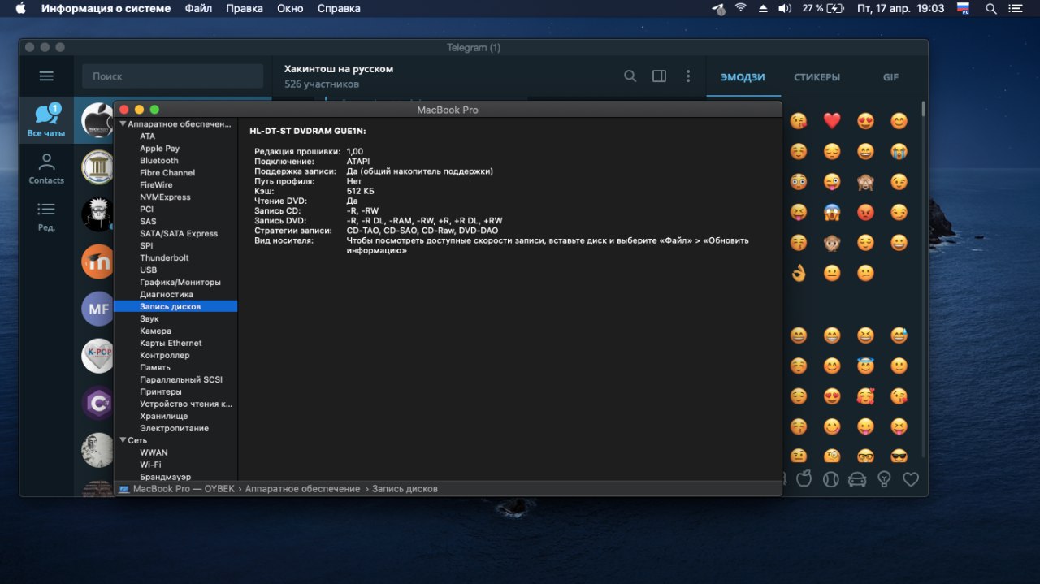Image resolution: width=1040 pixels, height=584 pixels.
Task: Select food emoji category apple icon
Action: click(804, 478)
